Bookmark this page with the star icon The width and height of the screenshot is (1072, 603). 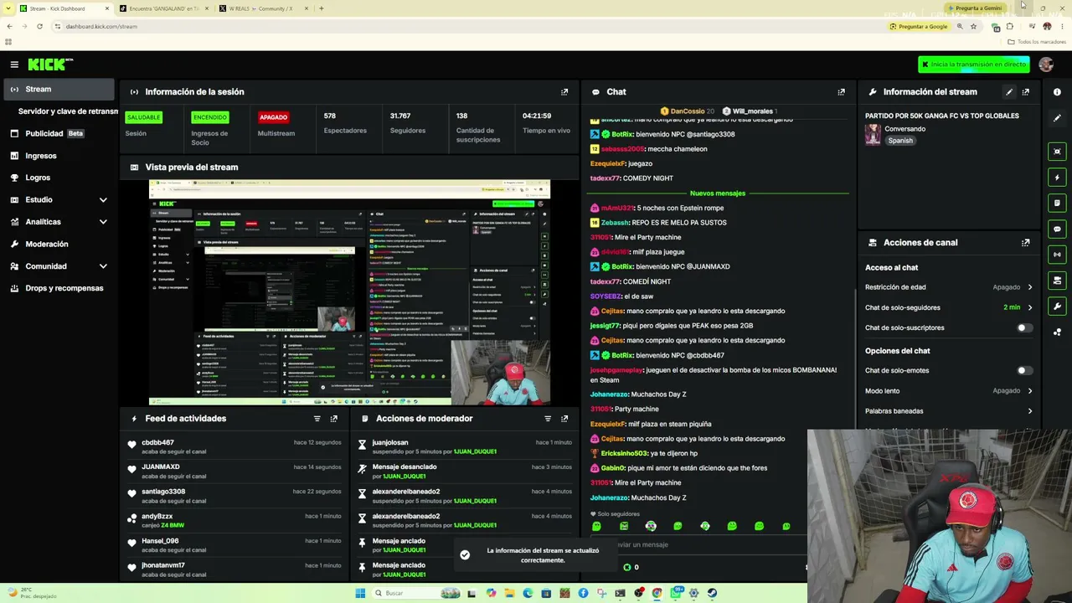973,26
